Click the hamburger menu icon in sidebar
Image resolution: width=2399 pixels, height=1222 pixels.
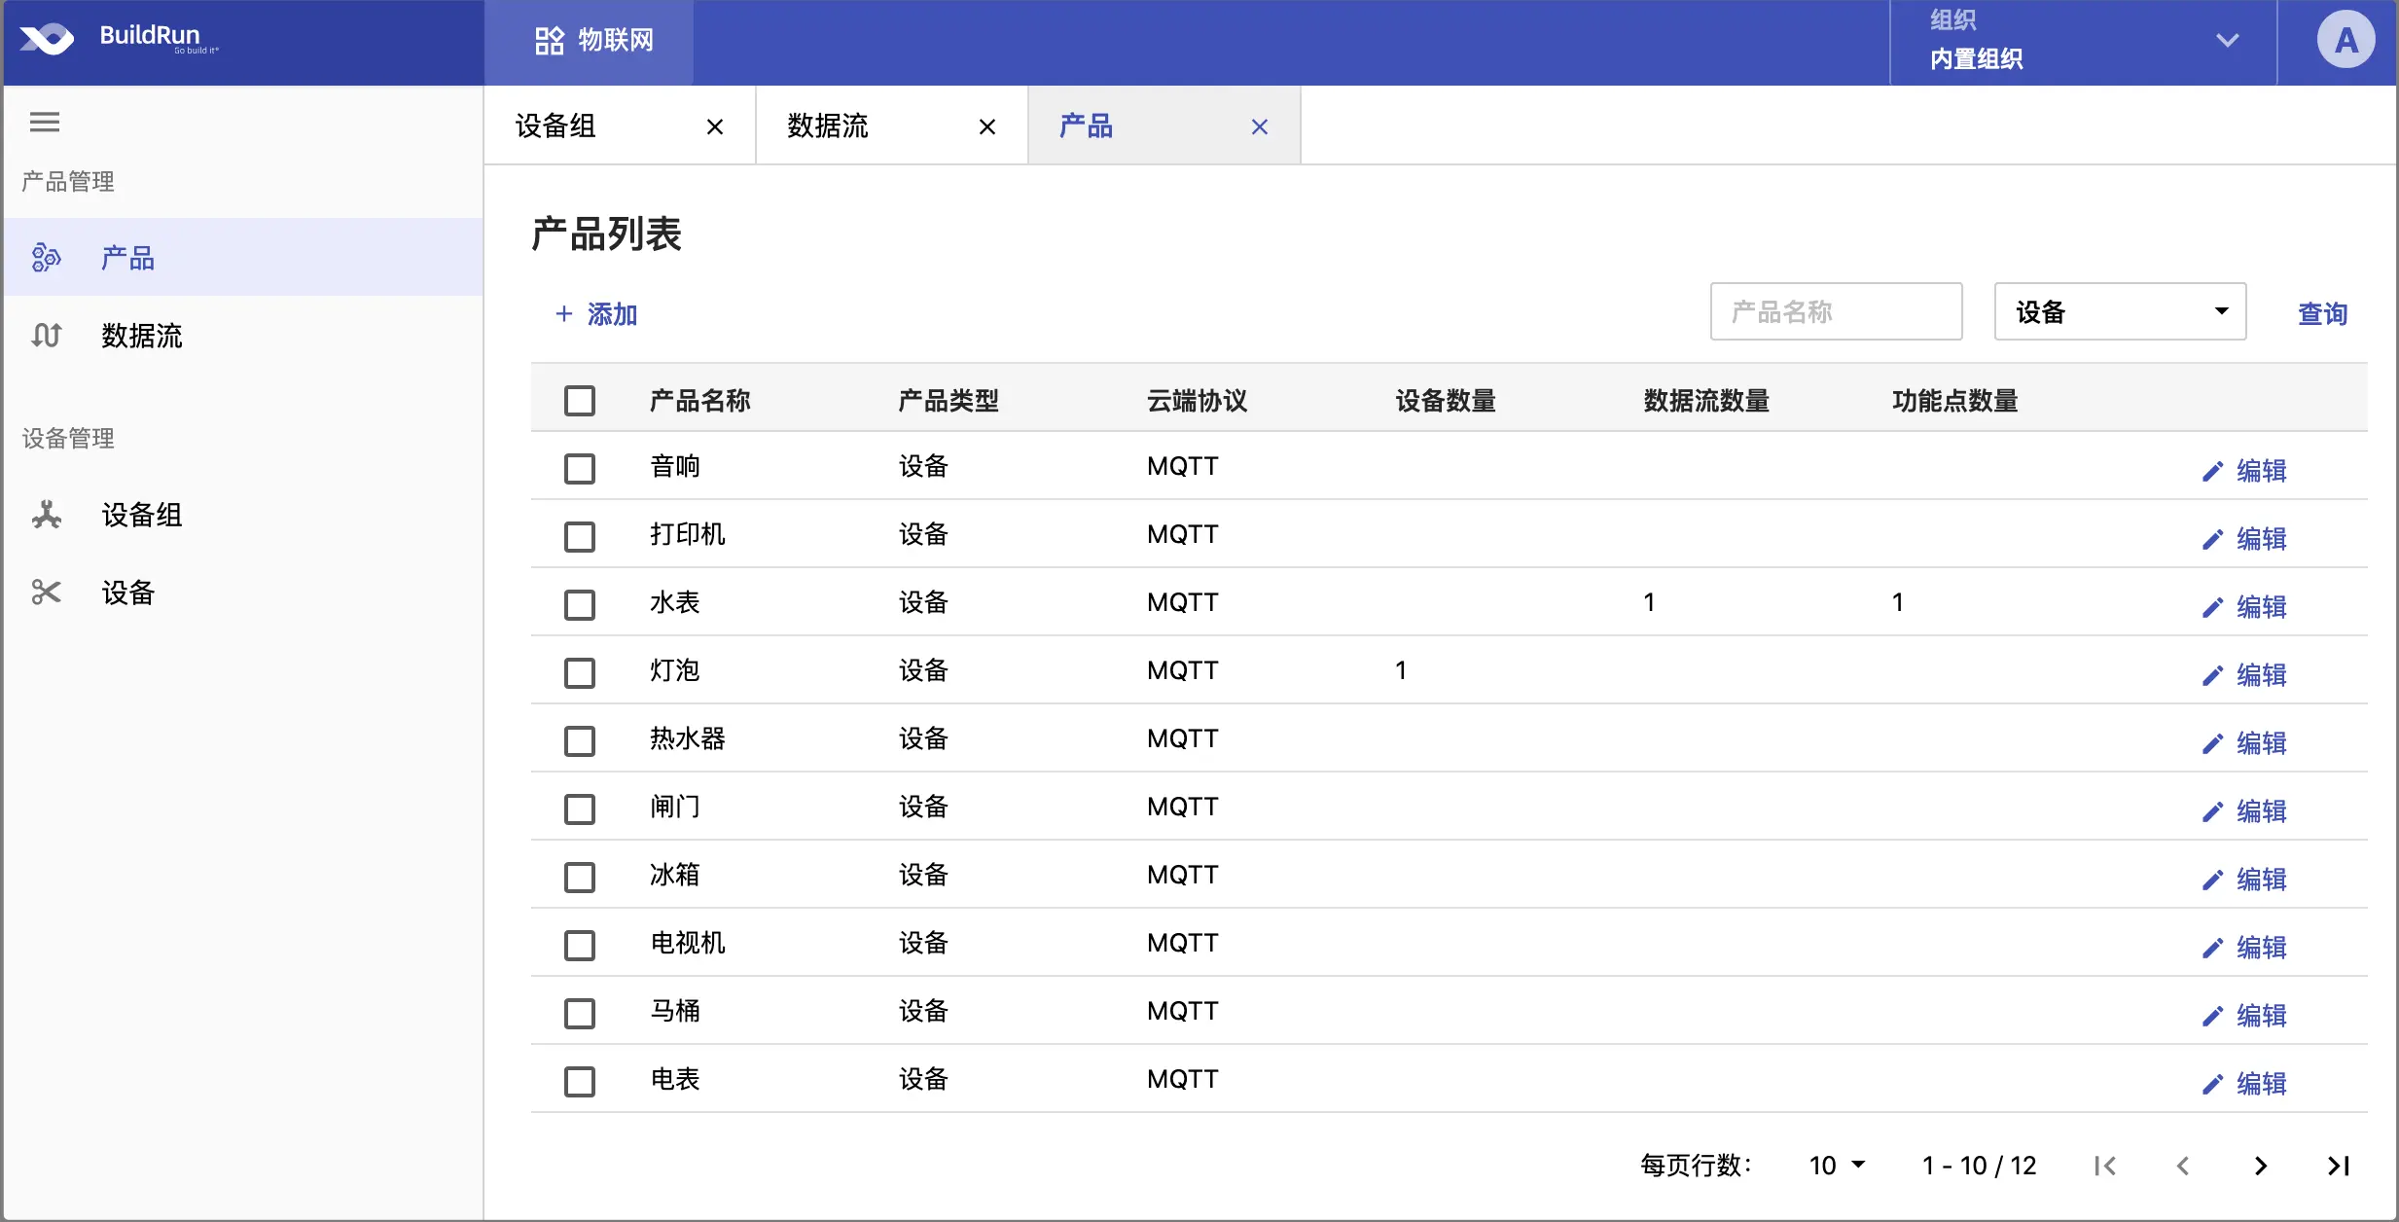(45, 122)
